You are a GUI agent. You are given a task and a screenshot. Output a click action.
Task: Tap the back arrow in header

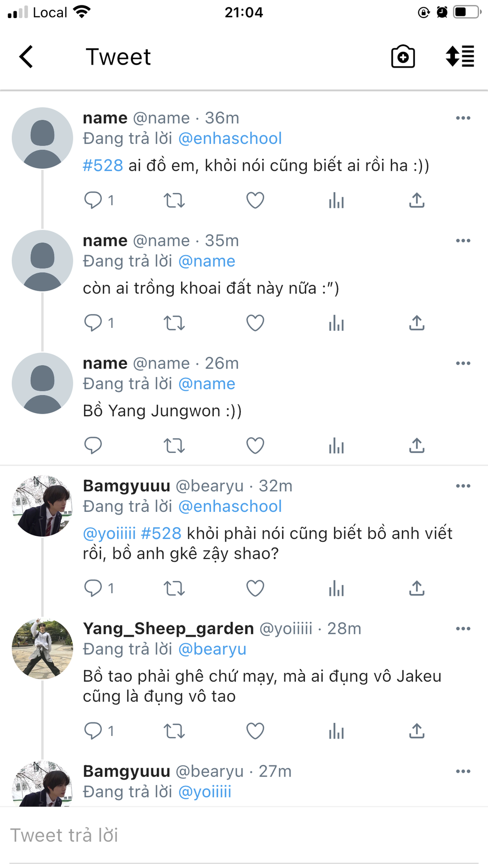[x=26, y=57]
